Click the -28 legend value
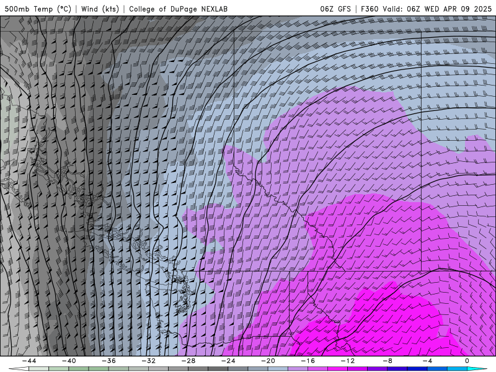 tap(188, 361)
